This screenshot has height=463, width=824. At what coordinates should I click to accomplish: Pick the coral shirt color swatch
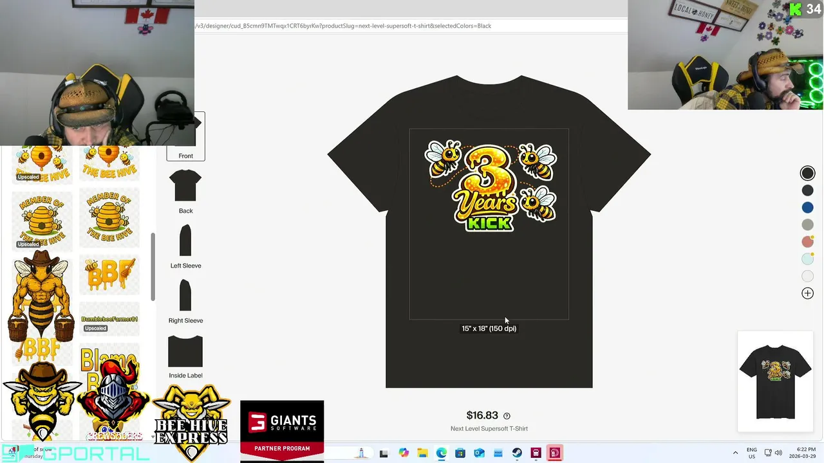pyautogui.click(x=807, y=242)
